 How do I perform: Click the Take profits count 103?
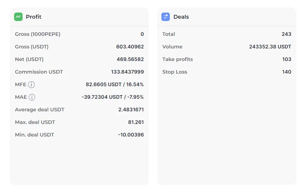click(x=286, y=59)
